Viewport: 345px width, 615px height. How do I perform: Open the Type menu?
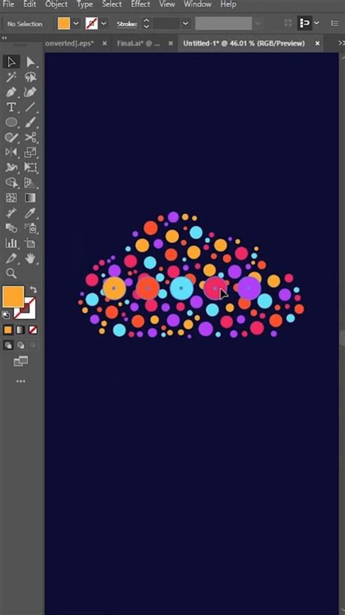pyautogui.click(x=85, y=4)
